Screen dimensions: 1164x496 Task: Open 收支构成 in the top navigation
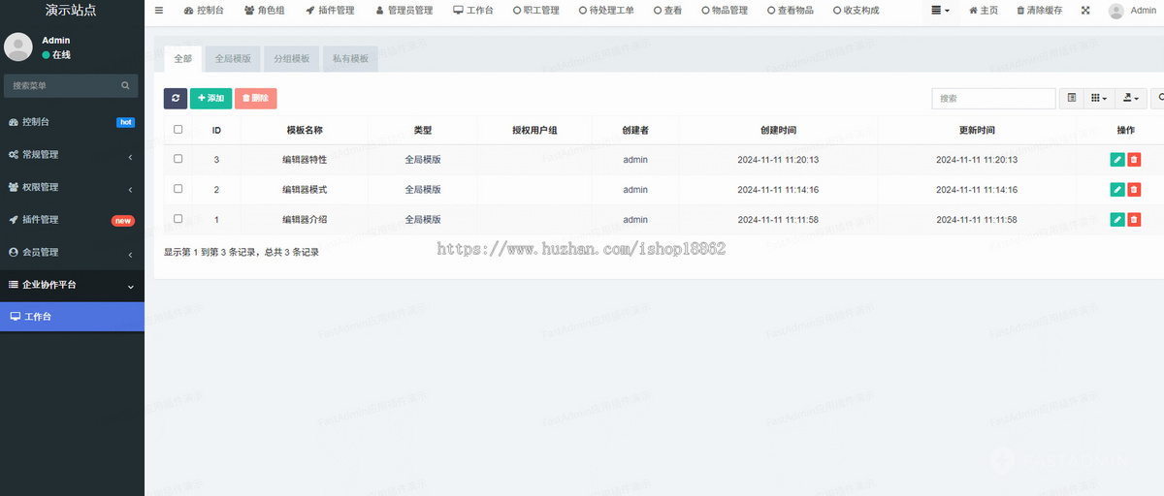(x=856, y=11)
